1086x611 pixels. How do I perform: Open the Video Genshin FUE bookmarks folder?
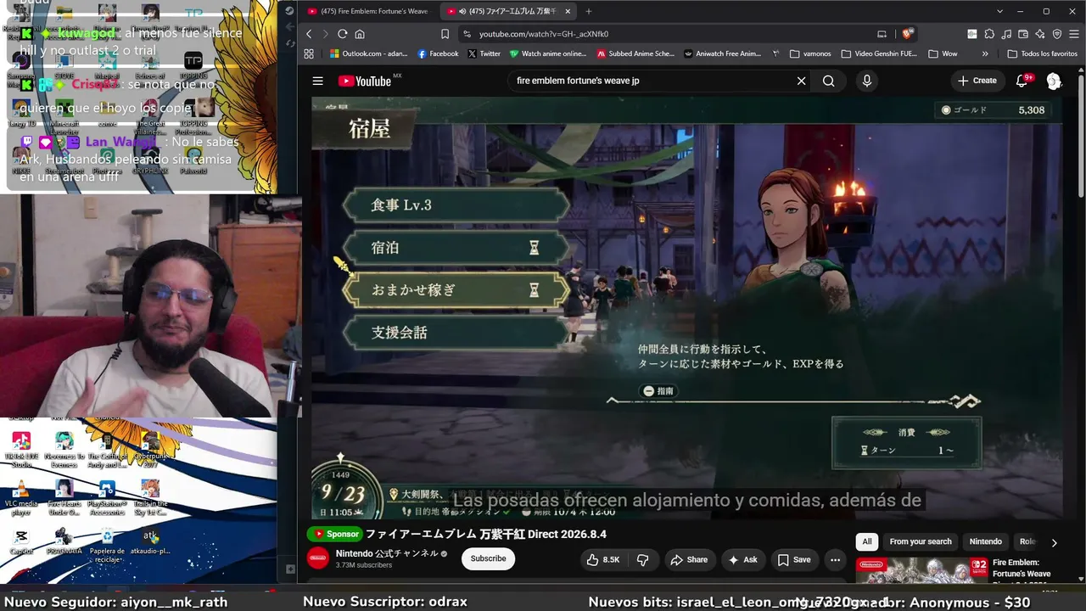879,53
